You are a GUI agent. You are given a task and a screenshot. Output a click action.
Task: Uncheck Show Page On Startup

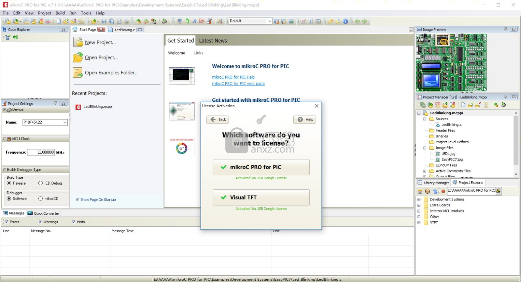click(77, 199)
